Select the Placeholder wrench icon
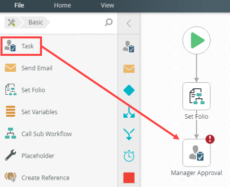230x187 pixels. pyautogui.click(x=10, y=155)
